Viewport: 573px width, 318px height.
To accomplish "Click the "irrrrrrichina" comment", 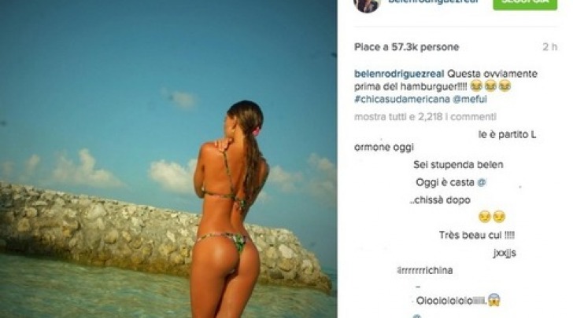I will tap(425, 271).
